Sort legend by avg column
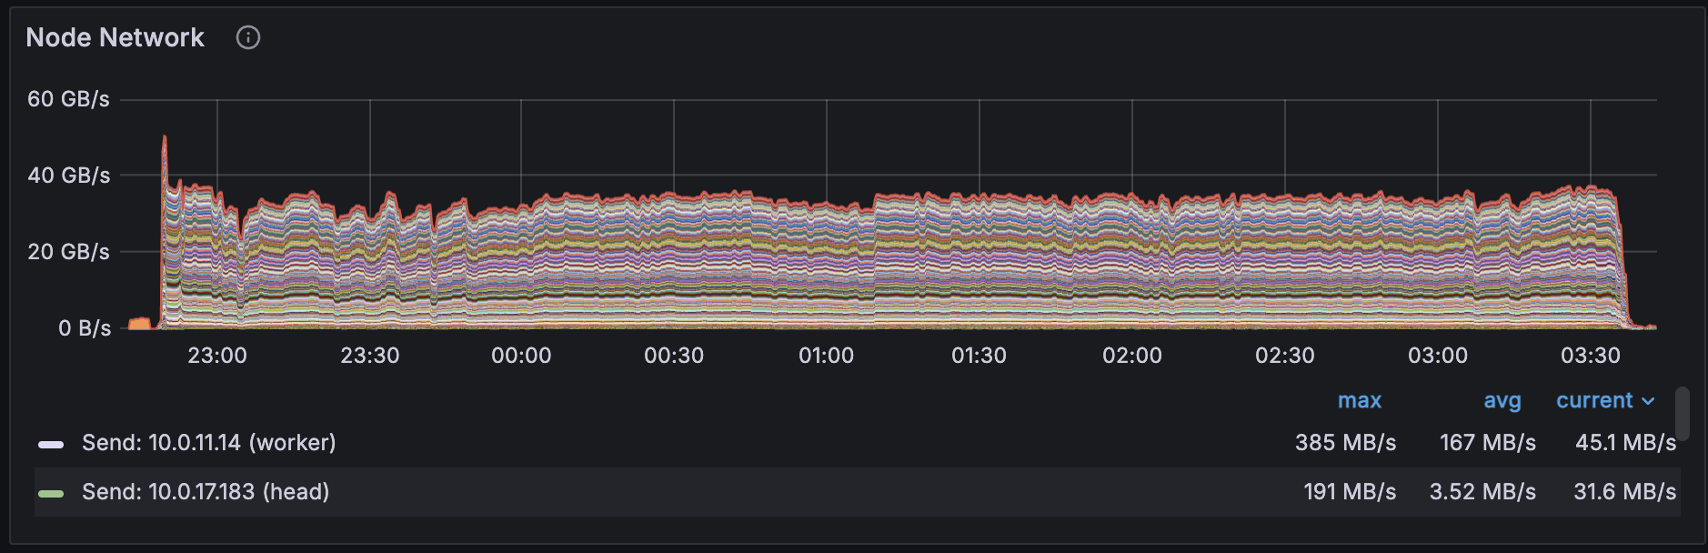 click(1502, 400)
